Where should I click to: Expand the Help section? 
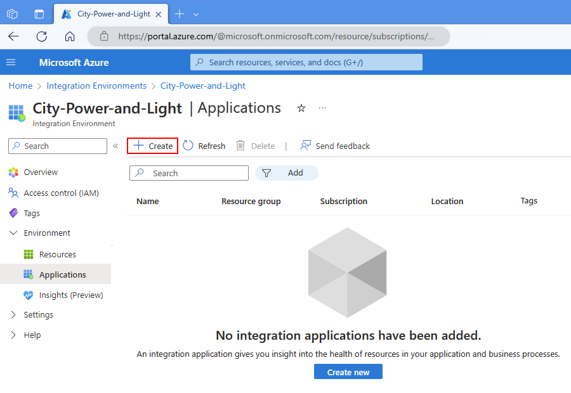(13, 335)
